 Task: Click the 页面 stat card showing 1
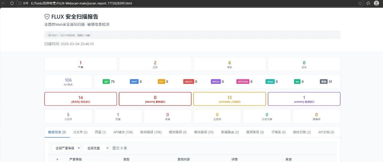point(118,116)
